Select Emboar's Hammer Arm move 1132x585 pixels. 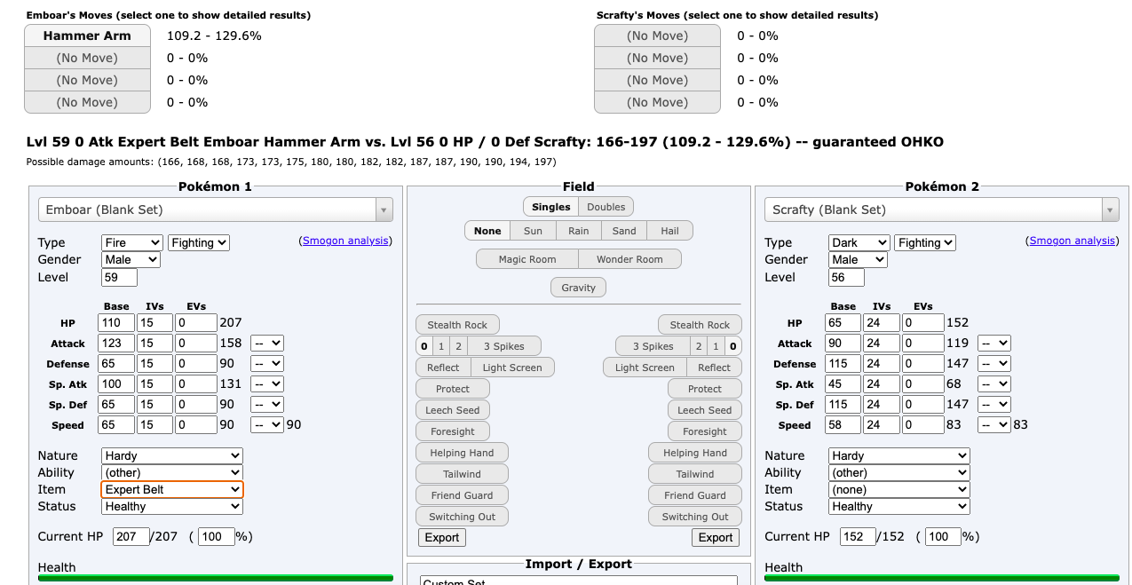[87, 36]
